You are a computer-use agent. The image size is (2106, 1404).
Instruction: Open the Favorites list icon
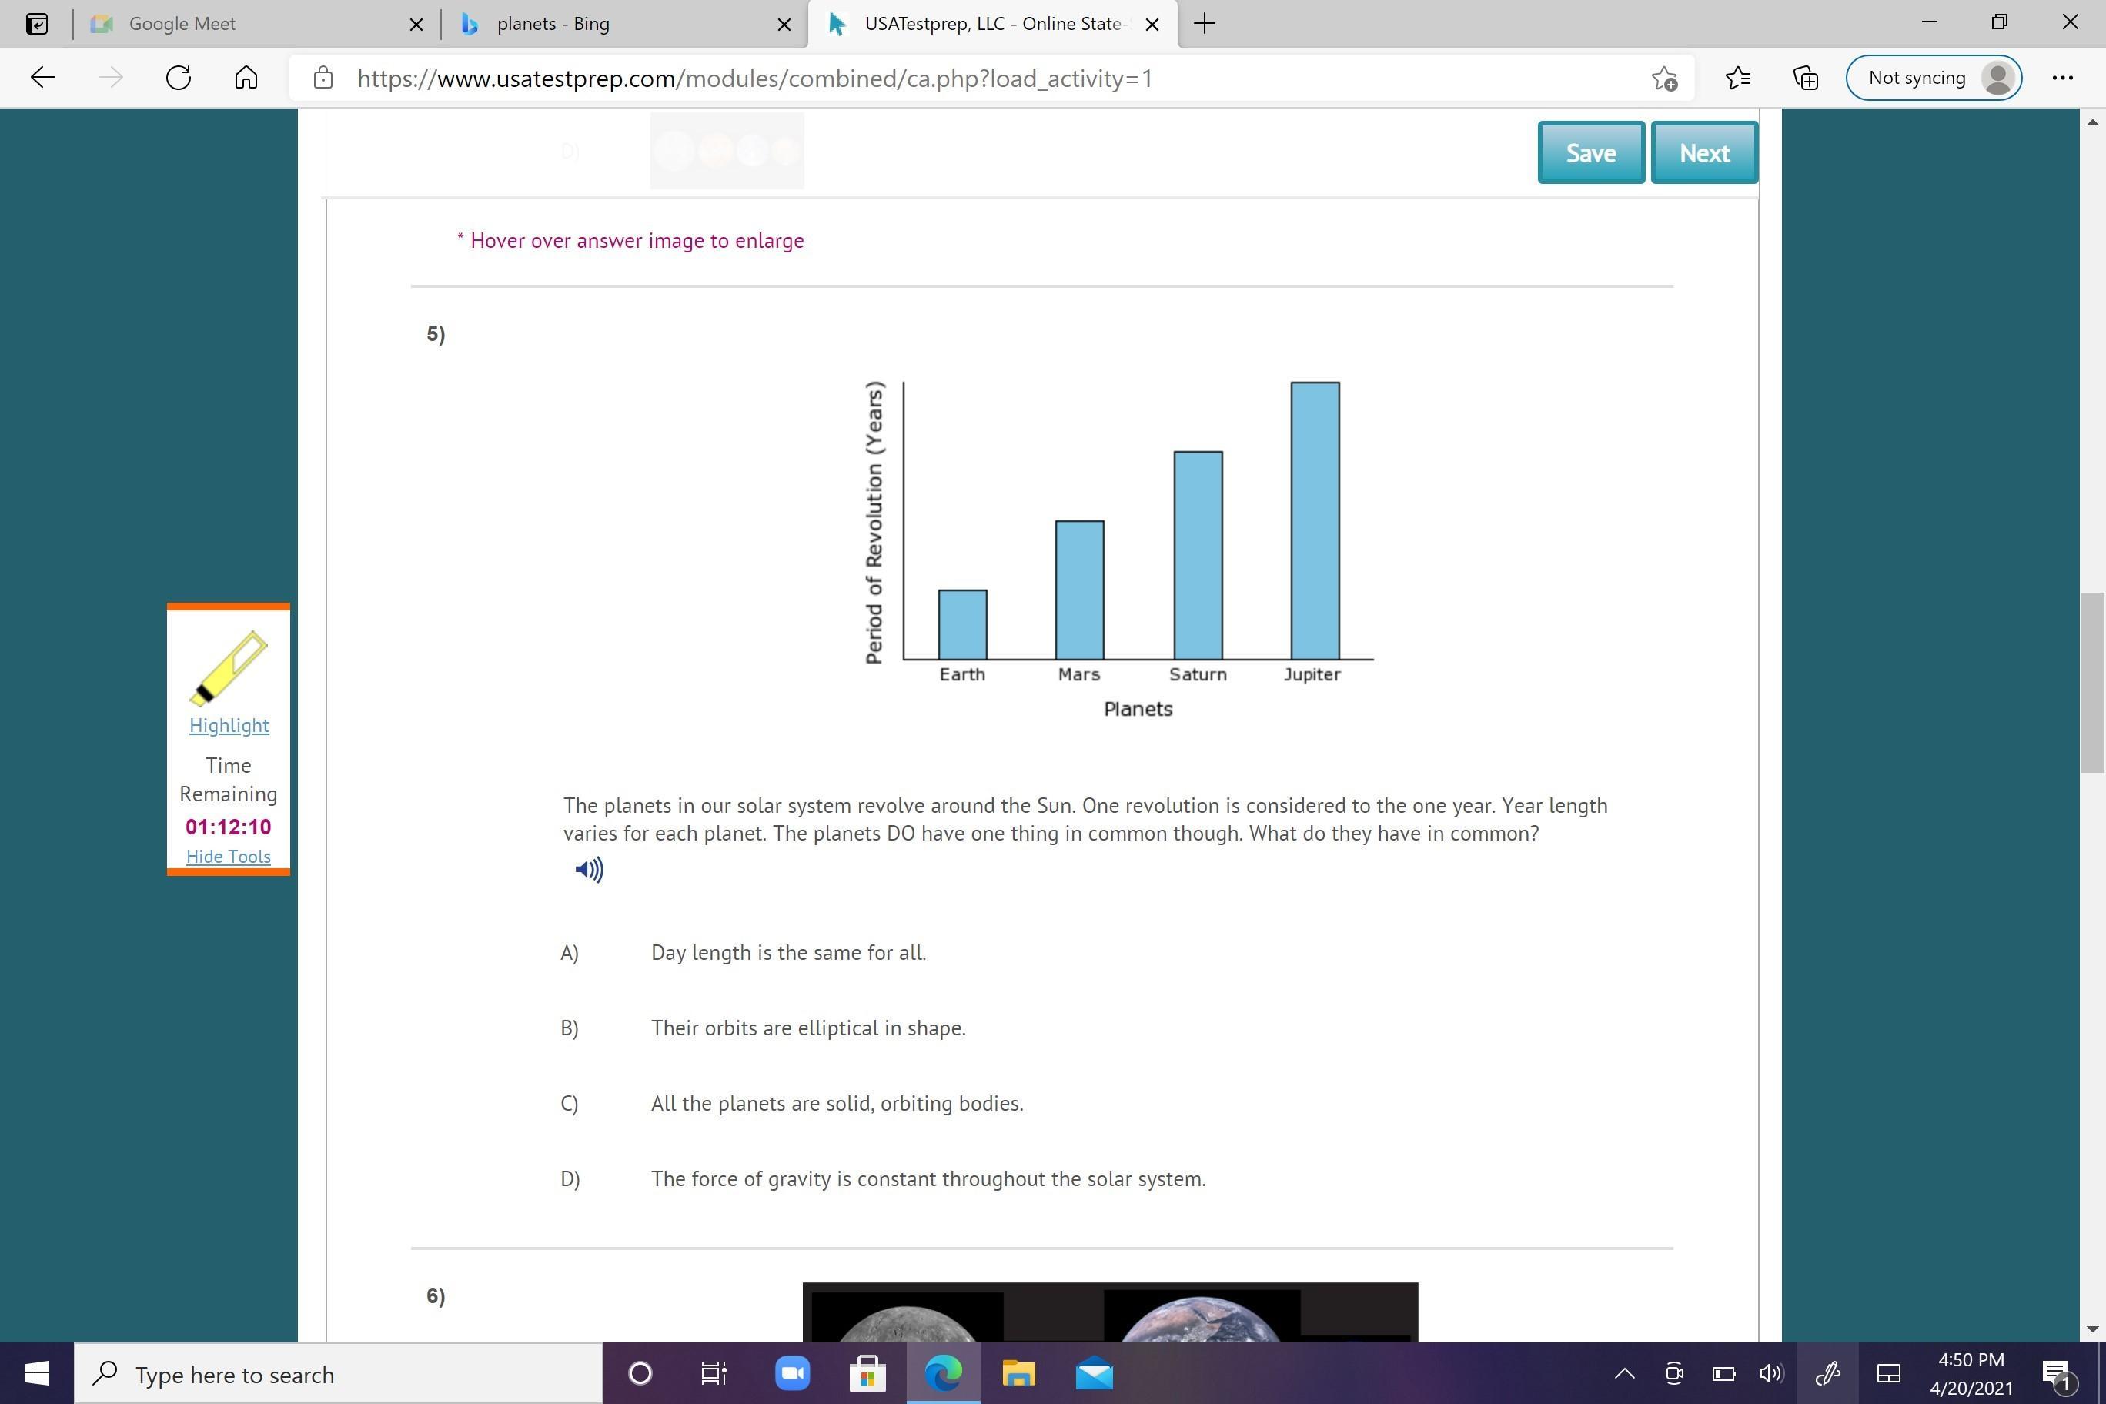pos(1738,78)
